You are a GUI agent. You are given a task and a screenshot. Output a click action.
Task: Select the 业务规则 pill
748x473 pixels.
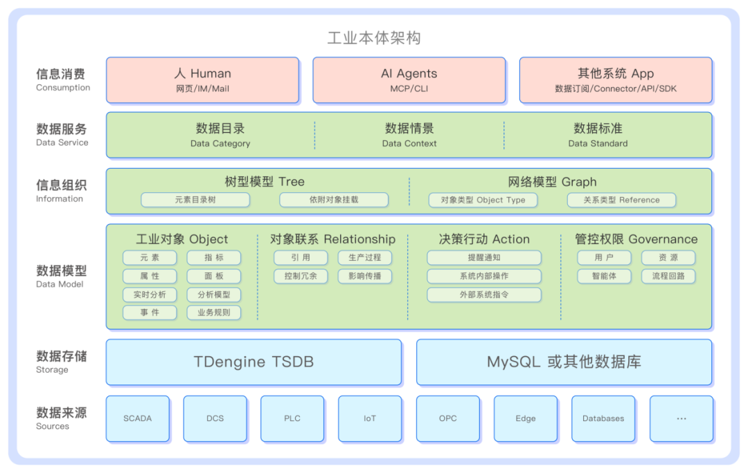tap(214, 313)
